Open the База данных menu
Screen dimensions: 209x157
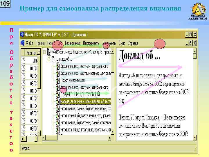point(73,43)
